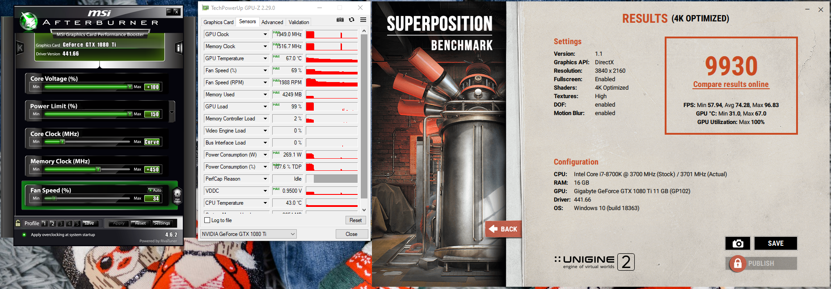Click the Afterburner Apply button
This screenshot has width=831, height=289.
pyautogui.click(x=118, y=223)
